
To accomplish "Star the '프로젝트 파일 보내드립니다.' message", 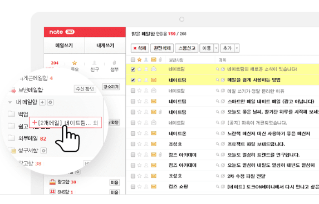I will 139,144.
